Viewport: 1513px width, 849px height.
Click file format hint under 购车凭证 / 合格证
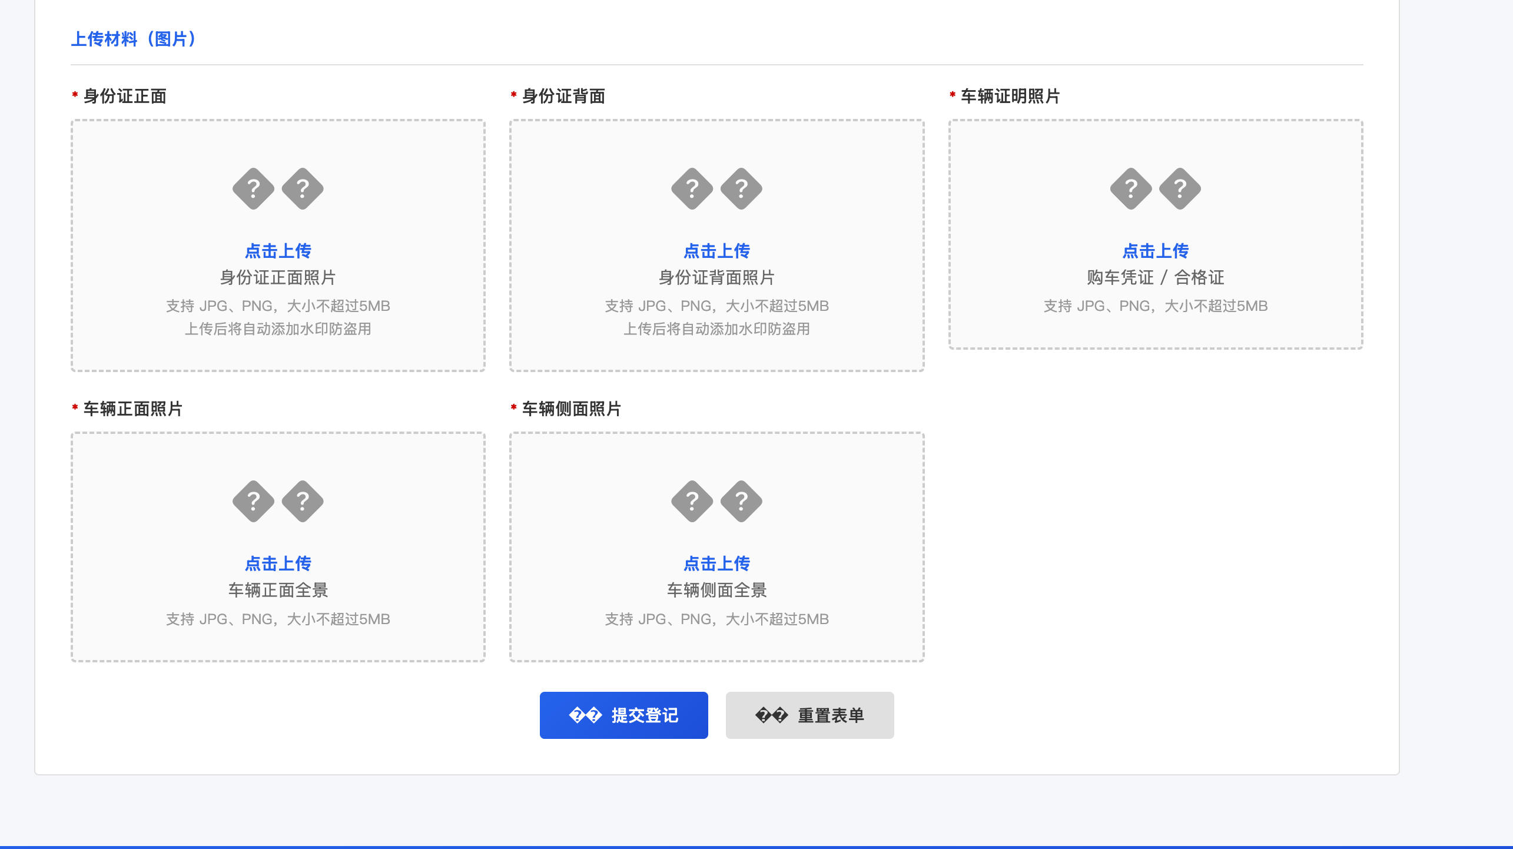coord(1155,306)
